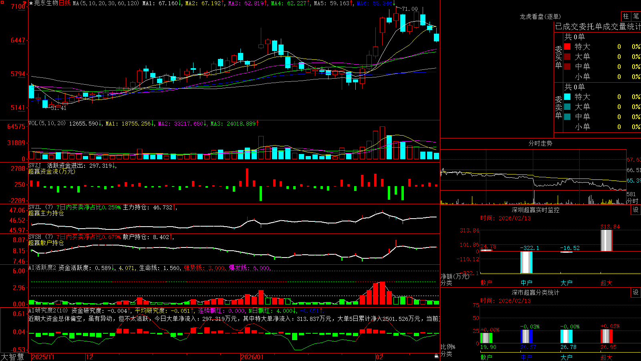Click the cyan 大户 ratio bar above 26.78

566,336
